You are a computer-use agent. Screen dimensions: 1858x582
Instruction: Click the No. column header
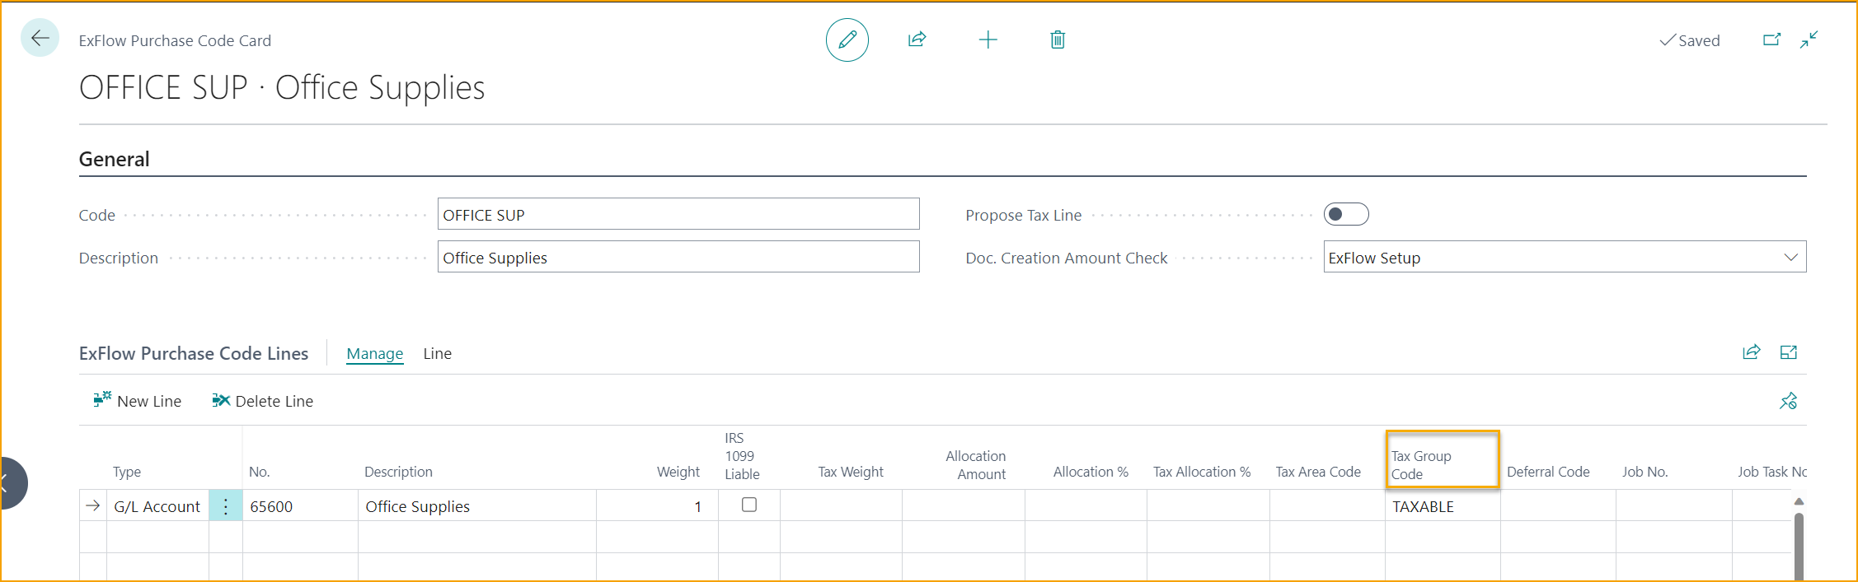click(x=260, y=472)
